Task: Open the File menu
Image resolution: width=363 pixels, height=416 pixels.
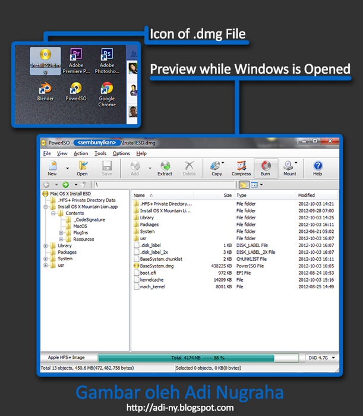Action: click(47, 153)
